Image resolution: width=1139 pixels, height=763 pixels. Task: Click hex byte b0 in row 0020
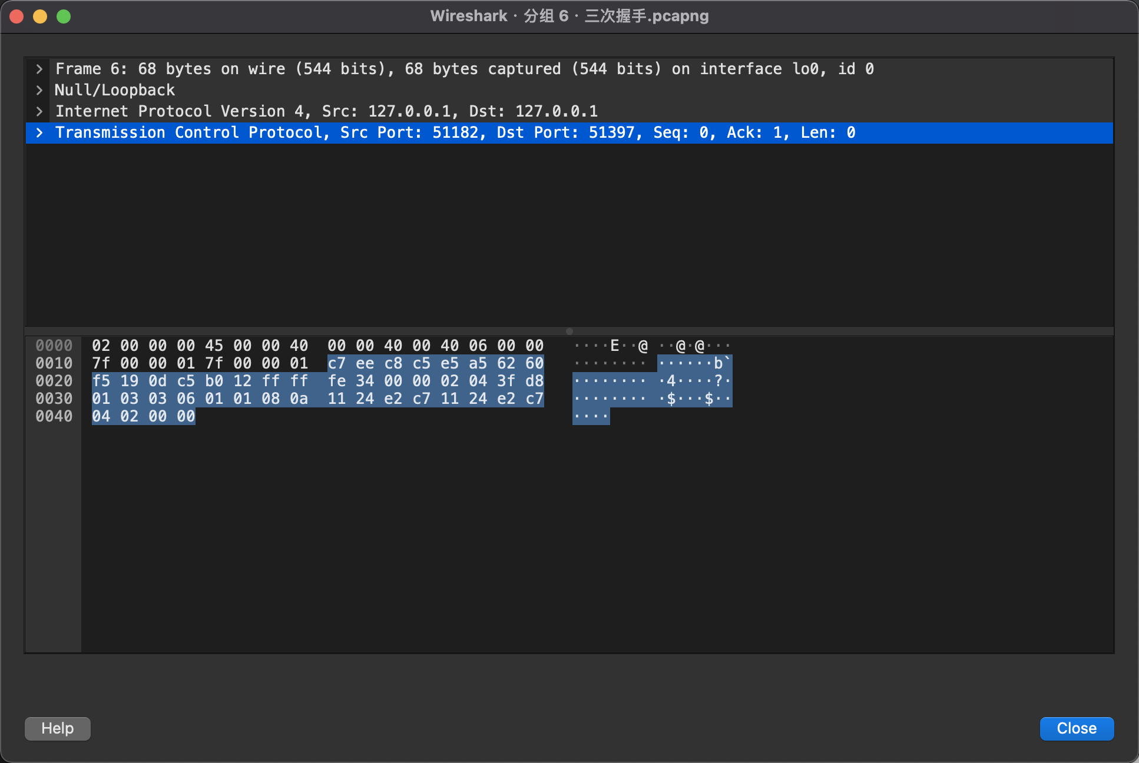pos(214,381)
